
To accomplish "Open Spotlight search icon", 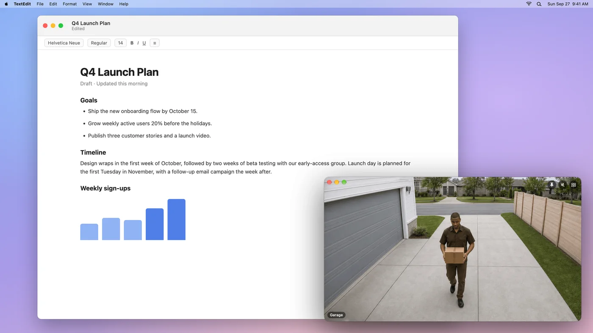I will 539,4.
